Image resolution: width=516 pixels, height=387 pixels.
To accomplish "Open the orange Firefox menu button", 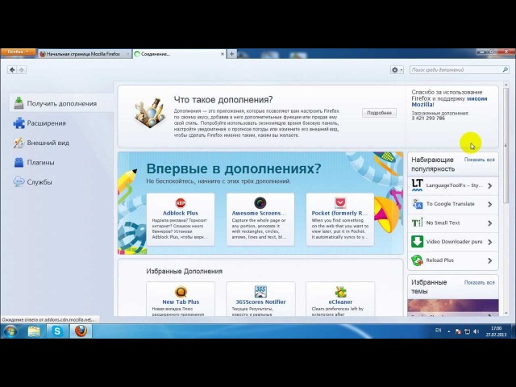I will (18, 52).
